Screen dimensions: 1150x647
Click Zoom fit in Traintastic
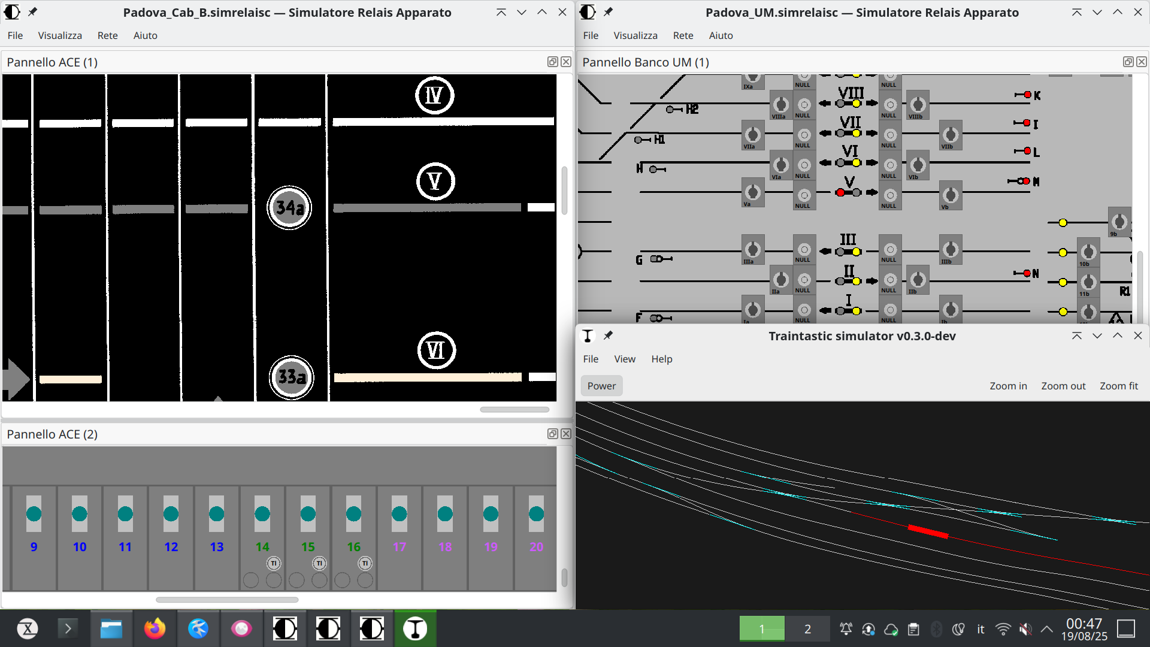1118,386
